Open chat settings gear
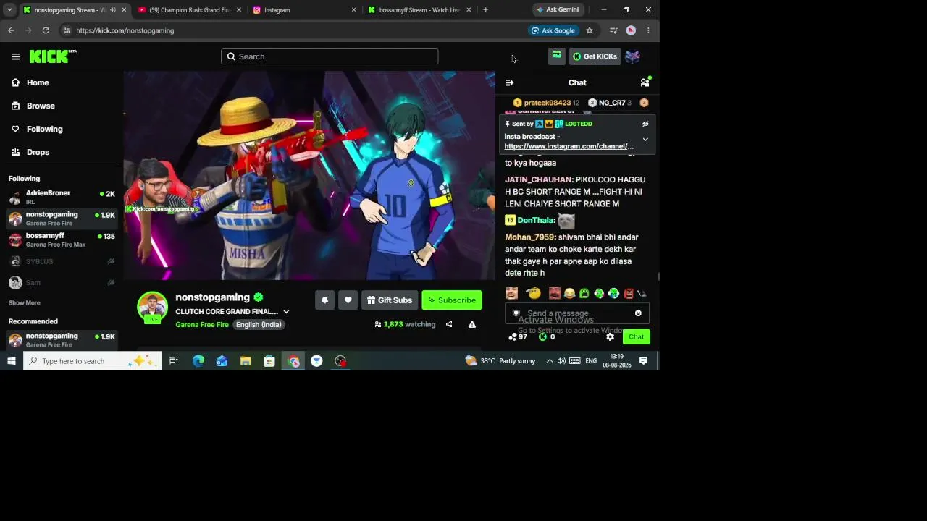 610,337
